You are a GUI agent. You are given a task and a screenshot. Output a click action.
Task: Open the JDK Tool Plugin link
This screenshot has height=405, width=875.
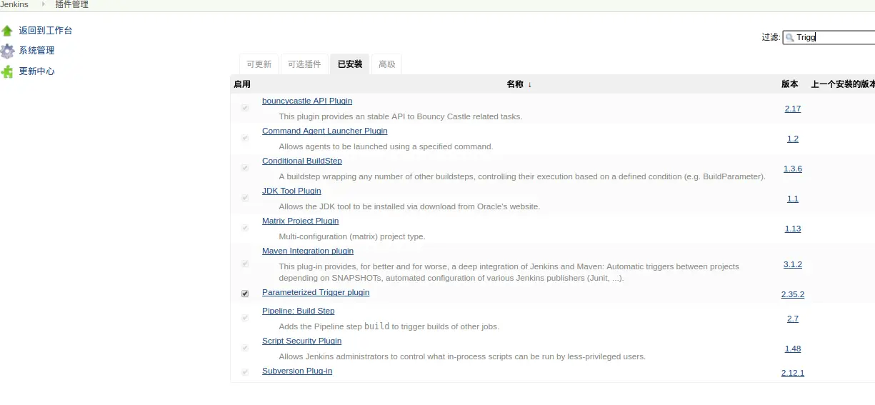291,191
